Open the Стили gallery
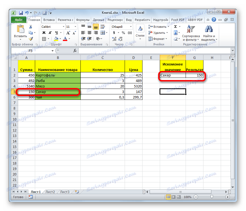The height and width of the screenshot is (211, 246). [140, 32]
